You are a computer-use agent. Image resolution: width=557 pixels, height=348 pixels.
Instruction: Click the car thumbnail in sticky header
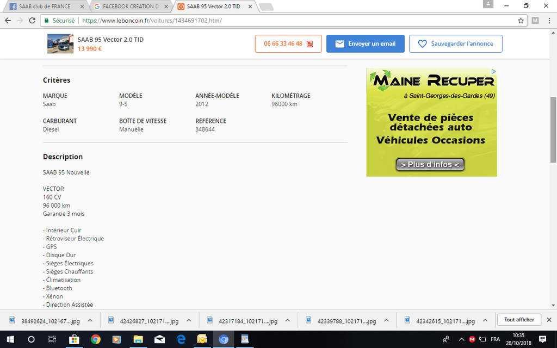tap(60, 43)
